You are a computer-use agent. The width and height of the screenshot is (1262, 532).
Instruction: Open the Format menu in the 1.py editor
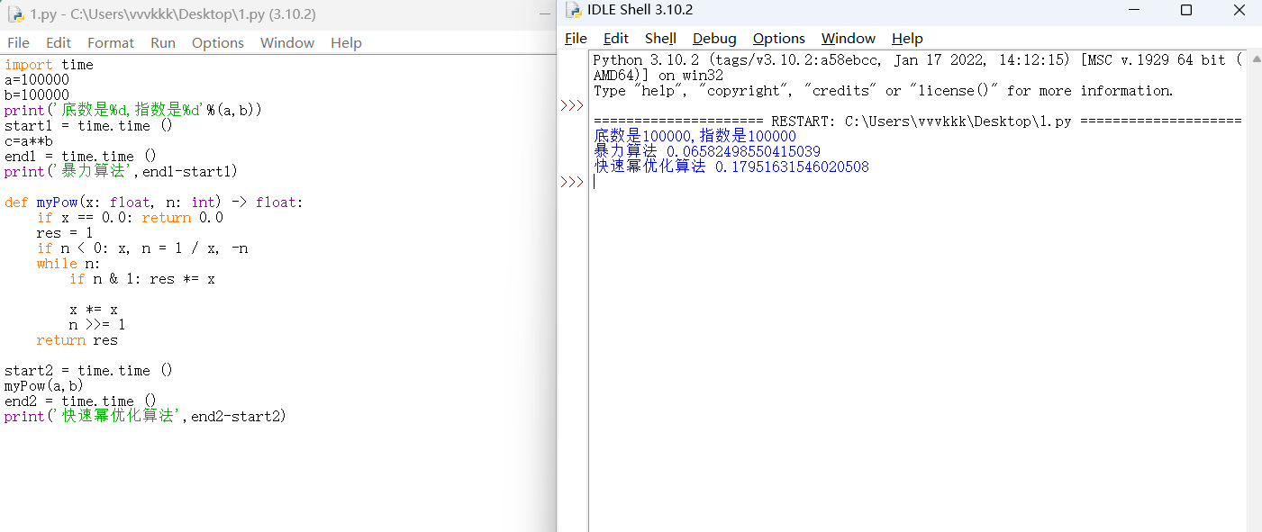coord(111,42)
